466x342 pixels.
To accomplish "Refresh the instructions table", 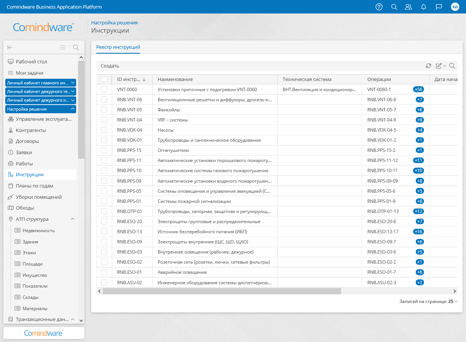I will point(428,66).
